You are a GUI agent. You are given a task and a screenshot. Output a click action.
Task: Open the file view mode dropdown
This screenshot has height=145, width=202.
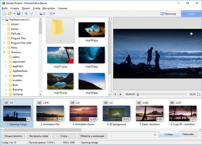pos(52,14)
